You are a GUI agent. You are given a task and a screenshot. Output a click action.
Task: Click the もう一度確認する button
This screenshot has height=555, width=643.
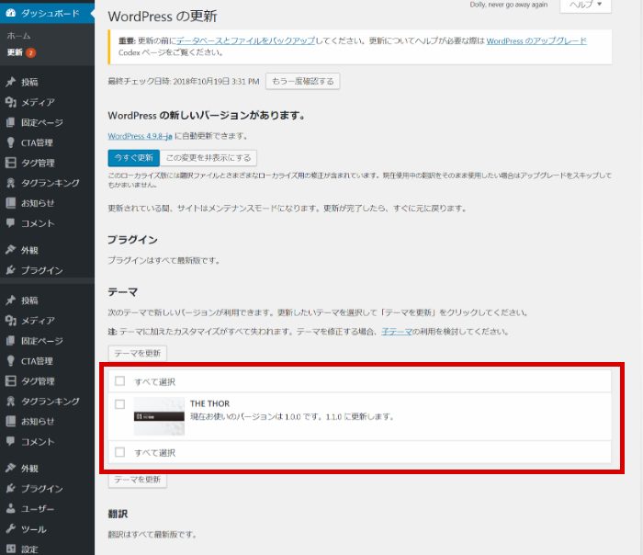click(x=302, y=82)
